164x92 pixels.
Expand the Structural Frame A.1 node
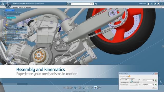click(3, 28)
